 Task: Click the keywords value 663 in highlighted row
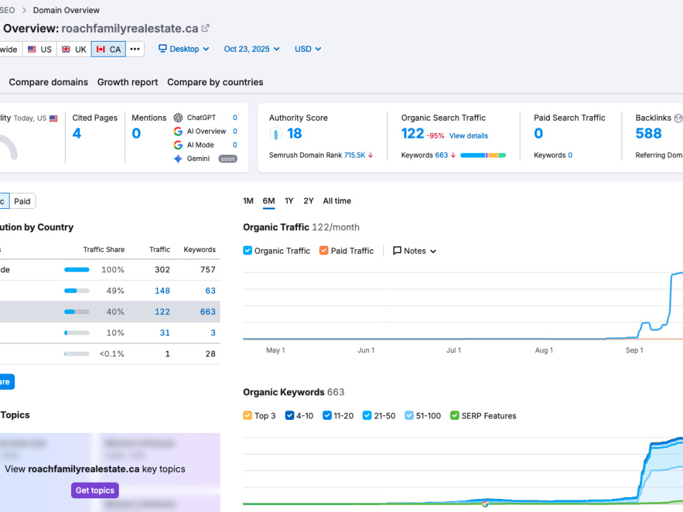pyautogui.click(x=208, y=312)
